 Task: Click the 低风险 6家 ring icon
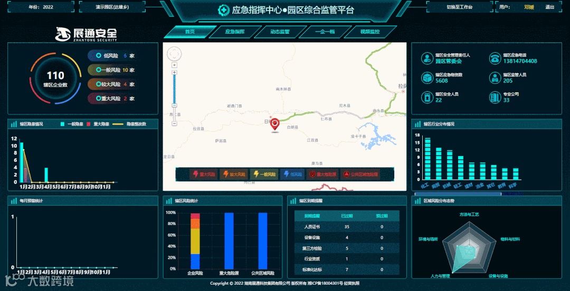coord(98,55)
